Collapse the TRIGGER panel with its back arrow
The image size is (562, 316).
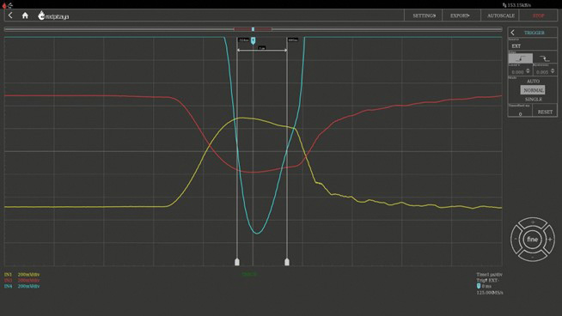[x=512, y=33]
